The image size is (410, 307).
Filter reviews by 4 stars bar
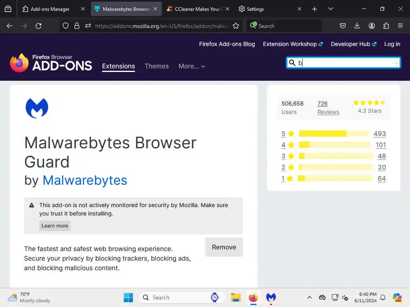click(x=335, y=145)
